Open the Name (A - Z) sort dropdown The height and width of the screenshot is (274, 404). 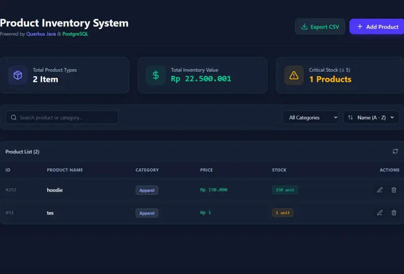[x=372, y=117]
